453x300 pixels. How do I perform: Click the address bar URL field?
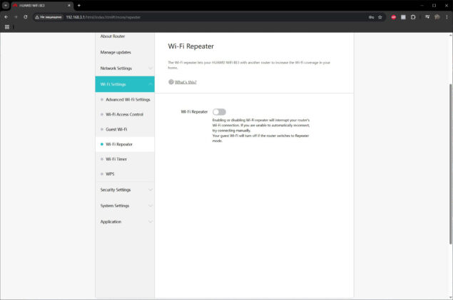pos(202,17)
